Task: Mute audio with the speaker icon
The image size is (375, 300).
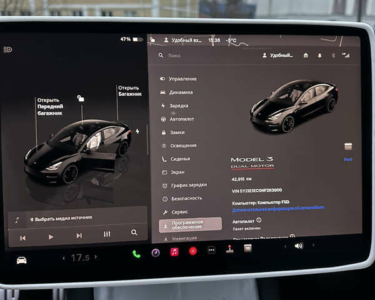Action: (x=299, y=246)
